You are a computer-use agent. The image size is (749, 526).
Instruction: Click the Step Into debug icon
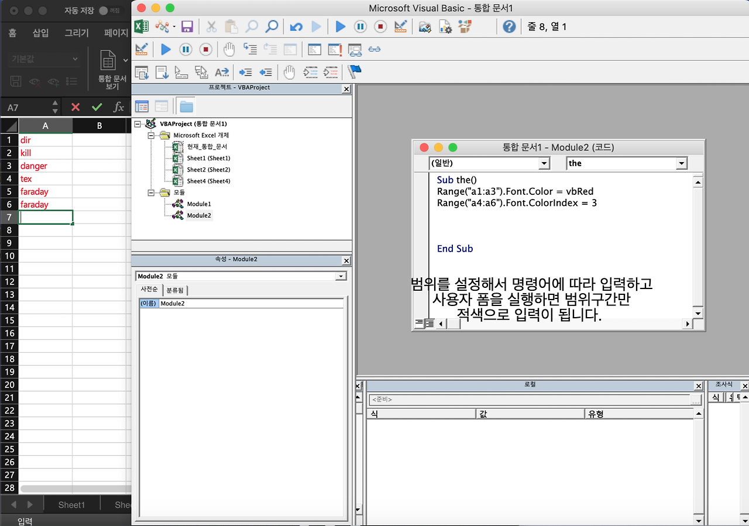click(250, 50)
